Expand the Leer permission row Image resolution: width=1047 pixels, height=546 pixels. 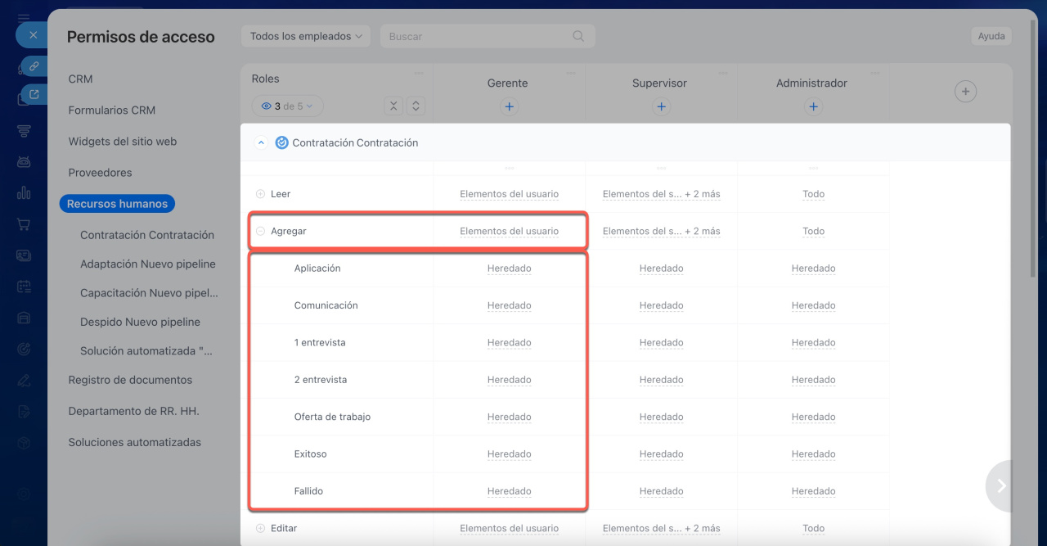click(260, 194)
